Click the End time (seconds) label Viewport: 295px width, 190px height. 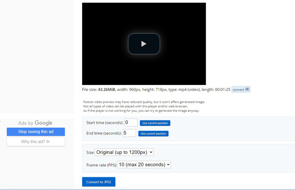104,133
